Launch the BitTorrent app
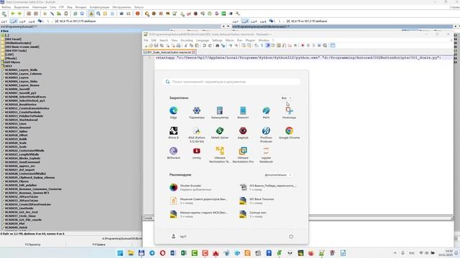The width and height of the screenshot is (460, 258). (173, 153)
